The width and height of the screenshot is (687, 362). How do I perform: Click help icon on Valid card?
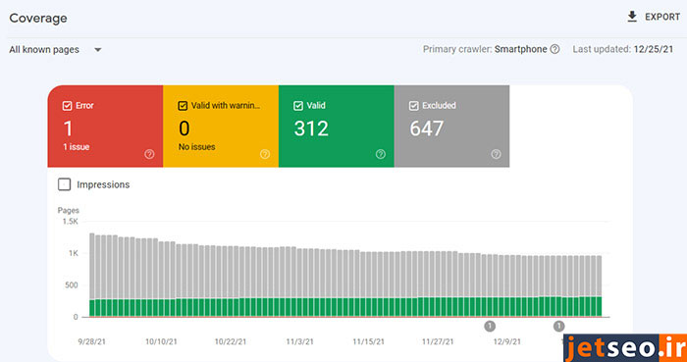pyautogui.click(x=381, y=154)
